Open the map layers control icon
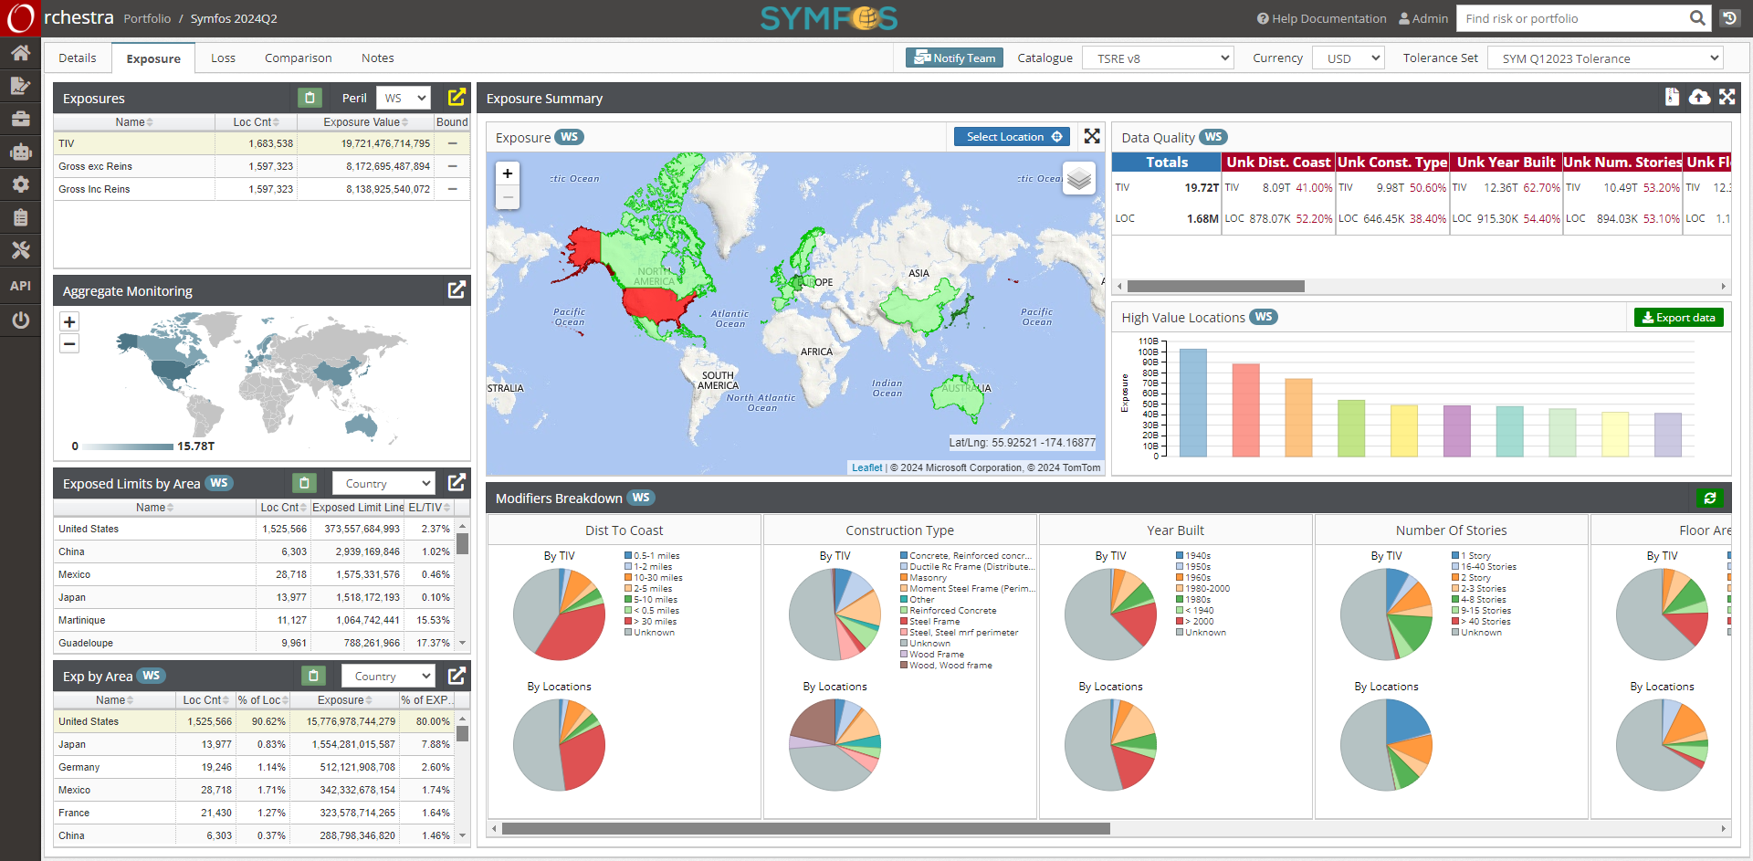The width and height of the screenshot is (1753, 861). (x=1079, y=178)
